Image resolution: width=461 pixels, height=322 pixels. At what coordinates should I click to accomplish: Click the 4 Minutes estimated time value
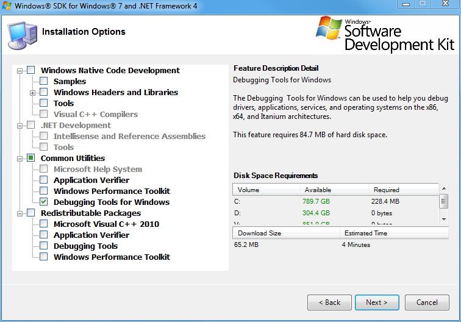click(356, 245)
